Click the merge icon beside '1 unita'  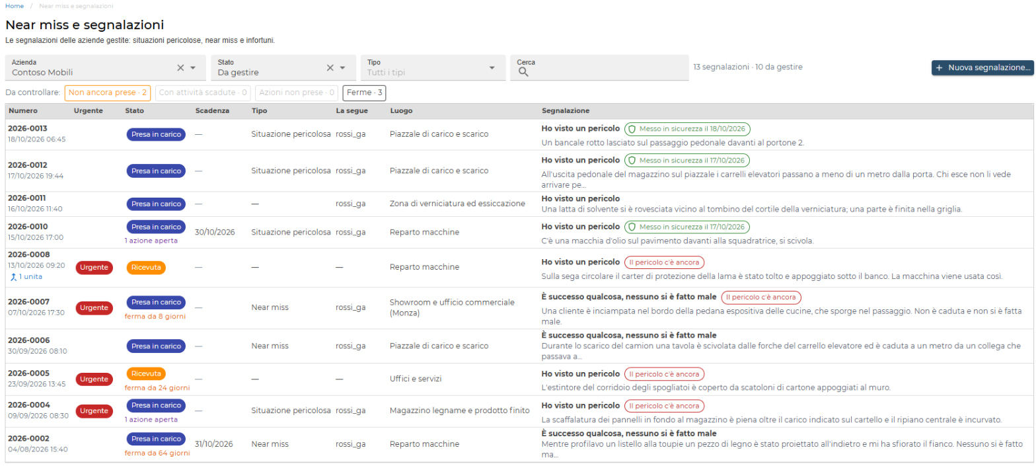tap(13, 276)
